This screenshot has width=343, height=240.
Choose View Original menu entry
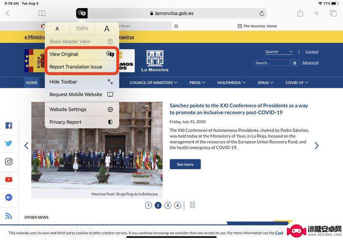click(82, 54)
